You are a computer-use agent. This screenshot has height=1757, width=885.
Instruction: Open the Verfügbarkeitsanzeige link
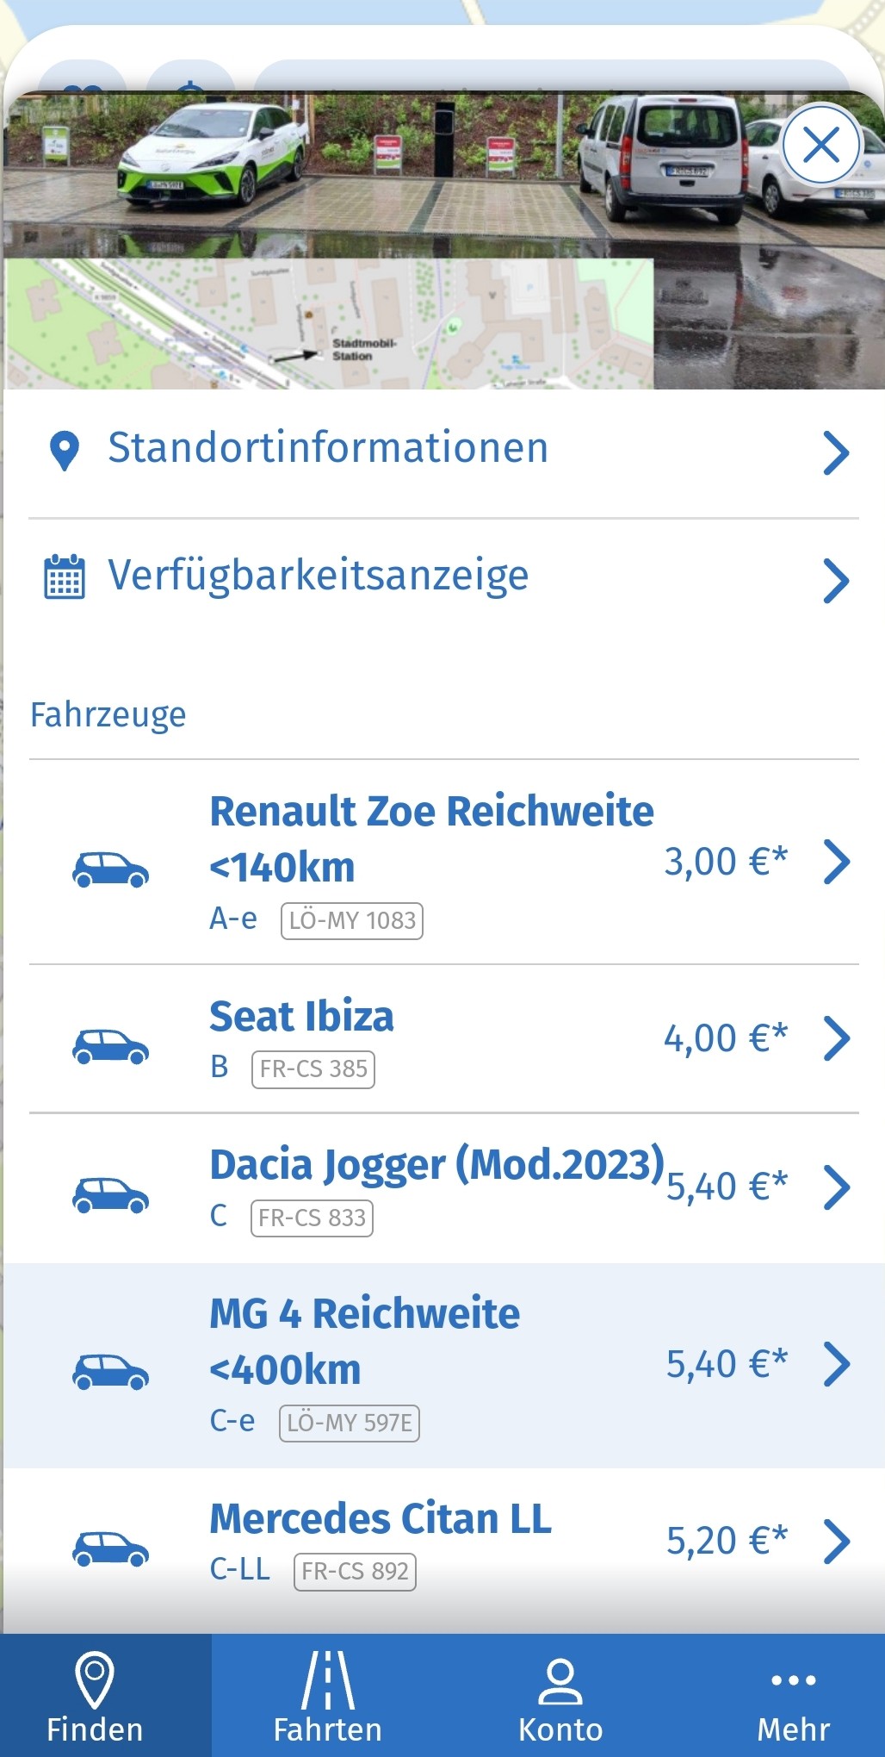point(318,576)
